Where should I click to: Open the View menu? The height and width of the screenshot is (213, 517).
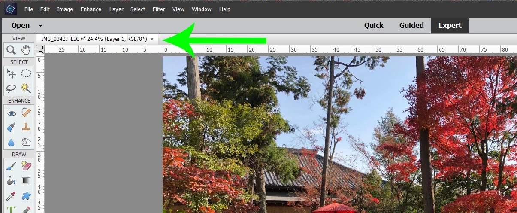point(178,9)
